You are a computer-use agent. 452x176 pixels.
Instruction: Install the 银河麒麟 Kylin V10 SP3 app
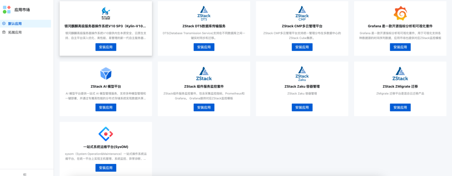click(106, 47)
